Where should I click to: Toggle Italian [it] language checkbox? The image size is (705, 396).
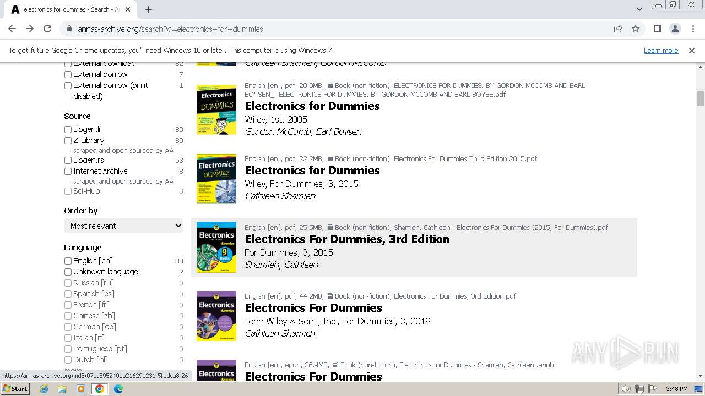pos(68,338)
